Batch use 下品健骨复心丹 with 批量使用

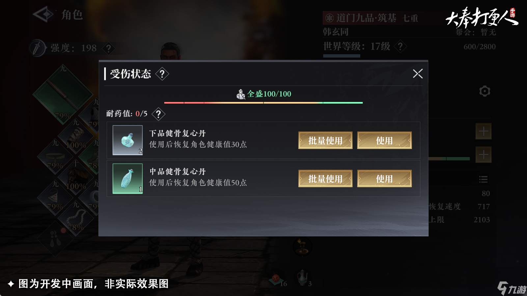pyautogui.click(x=325, y=140)
